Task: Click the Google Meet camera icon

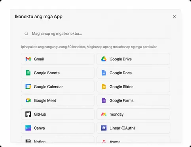Action: coord(28,100)
